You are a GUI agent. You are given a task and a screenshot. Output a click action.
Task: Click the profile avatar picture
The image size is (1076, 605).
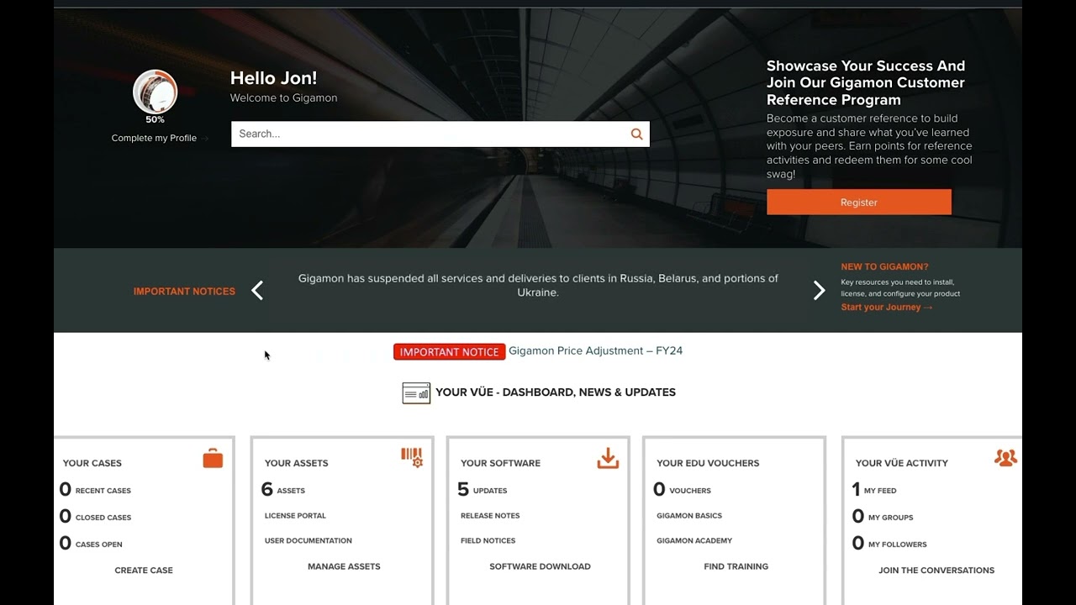(155, 92)
